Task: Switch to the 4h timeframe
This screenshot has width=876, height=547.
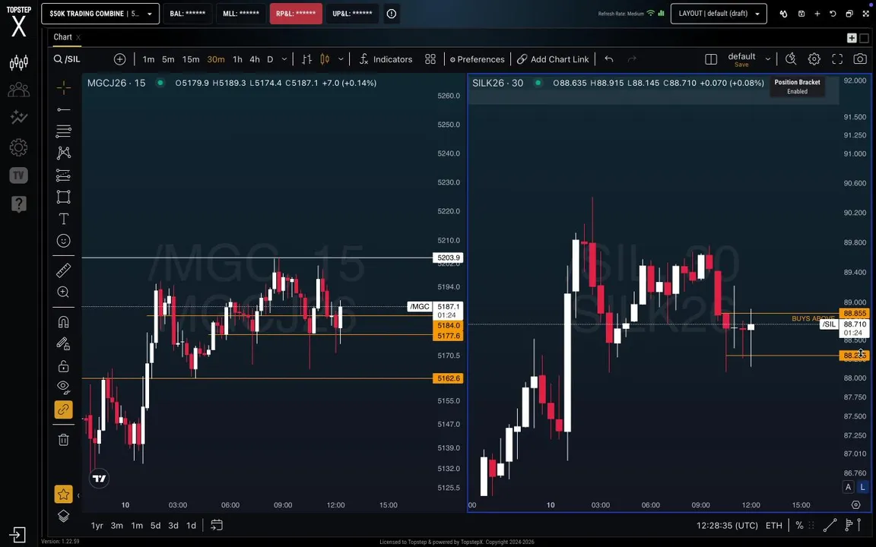Action: pyautogui.click(x=254, y=59)
